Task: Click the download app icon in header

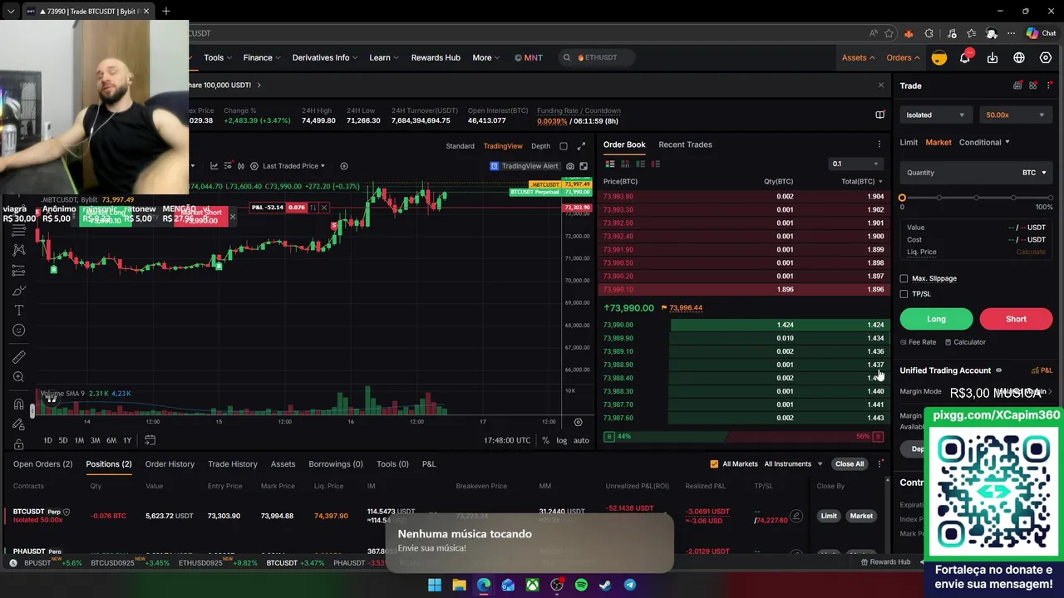Action: (993, 57)
